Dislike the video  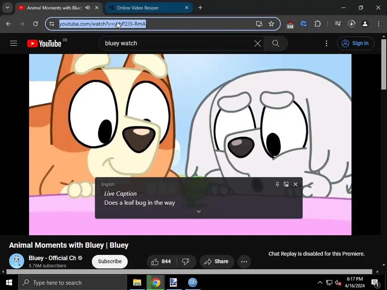click(186, 261)
